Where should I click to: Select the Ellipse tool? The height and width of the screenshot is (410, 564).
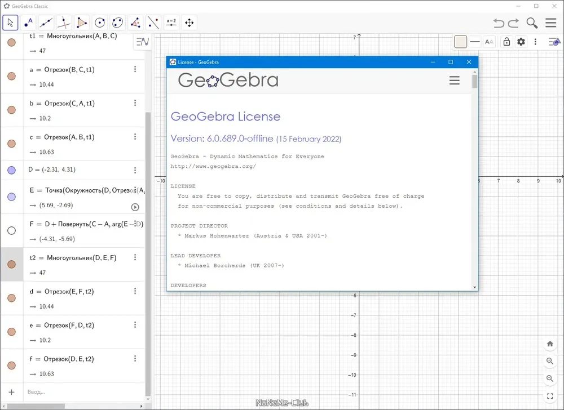click(118, 23)
